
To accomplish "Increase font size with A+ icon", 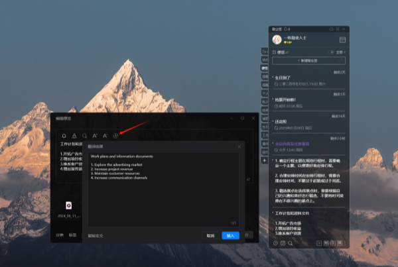I will 94,135.
